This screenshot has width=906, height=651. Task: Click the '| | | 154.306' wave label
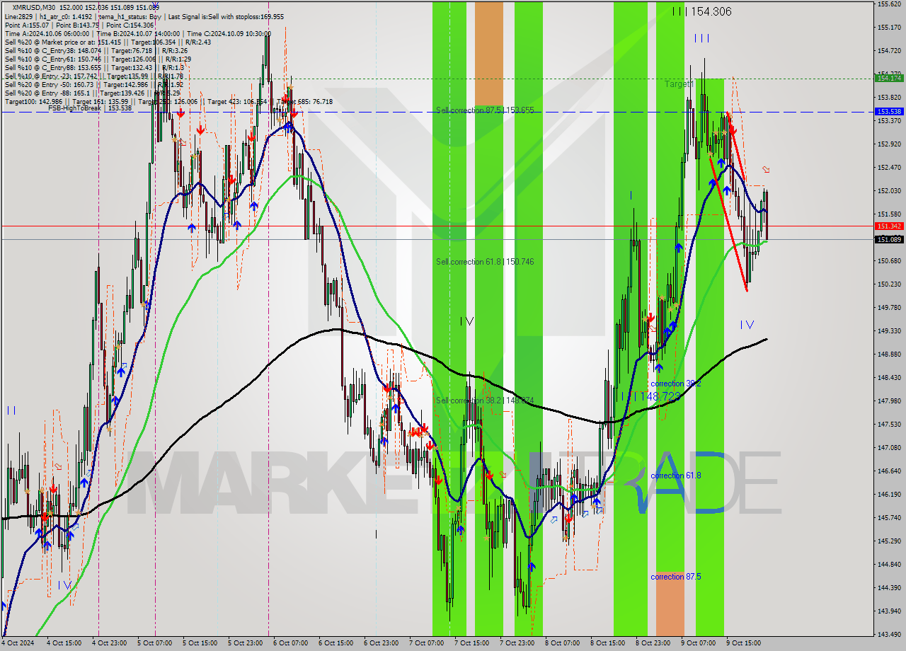(x=701, y=11)
